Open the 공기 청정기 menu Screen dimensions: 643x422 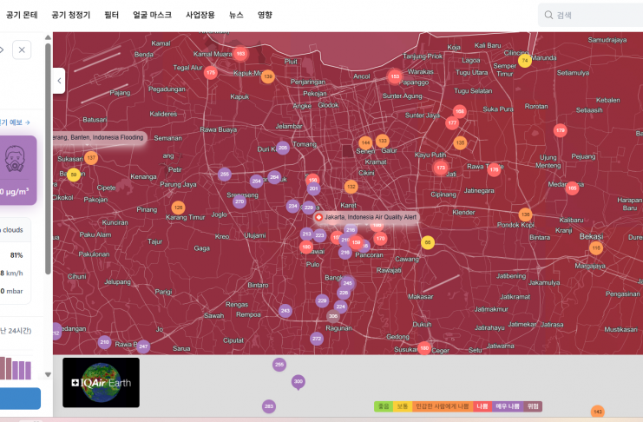click(x=70, y=15)
